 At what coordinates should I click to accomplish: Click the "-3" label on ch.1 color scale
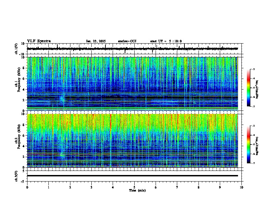[x=253, y=69]
